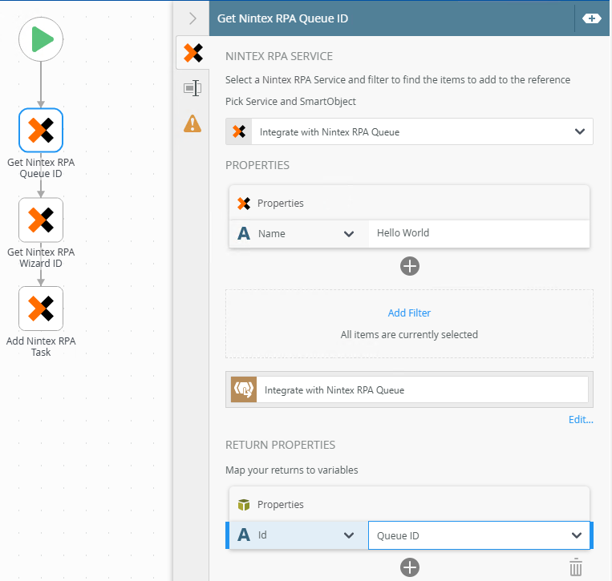Expand the Integrate with Nintex RPA Queue dropdown
Screen dimensions: 612x581
click(580, 131)
